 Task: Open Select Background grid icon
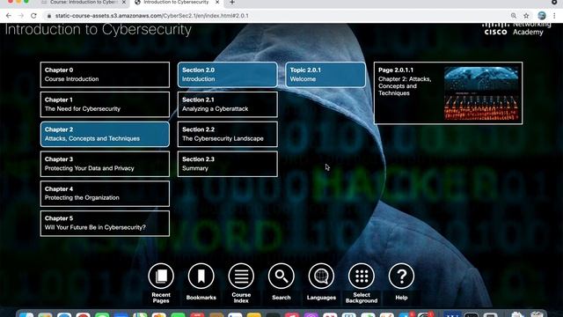coord(362,276)
